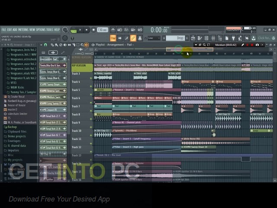The image size is (277, 208).
Task: Toggle Song/Pattern mode switch
Action: 73,30
